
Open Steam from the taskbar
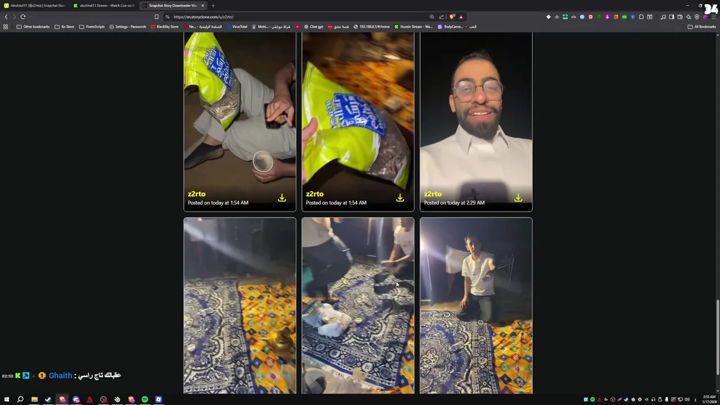(x=48, y=399)
